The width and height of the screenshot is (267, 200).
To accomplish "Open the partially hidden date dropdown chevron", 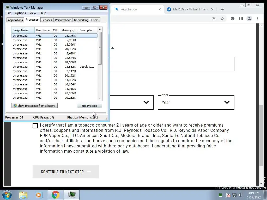I will point(146,102).
